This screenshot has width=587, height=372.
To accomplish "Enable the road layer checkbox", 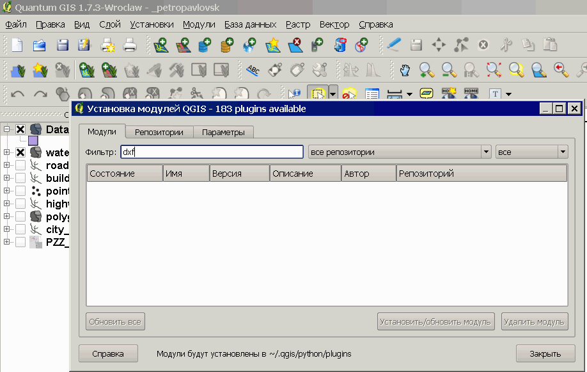I will tap(20, 165).
